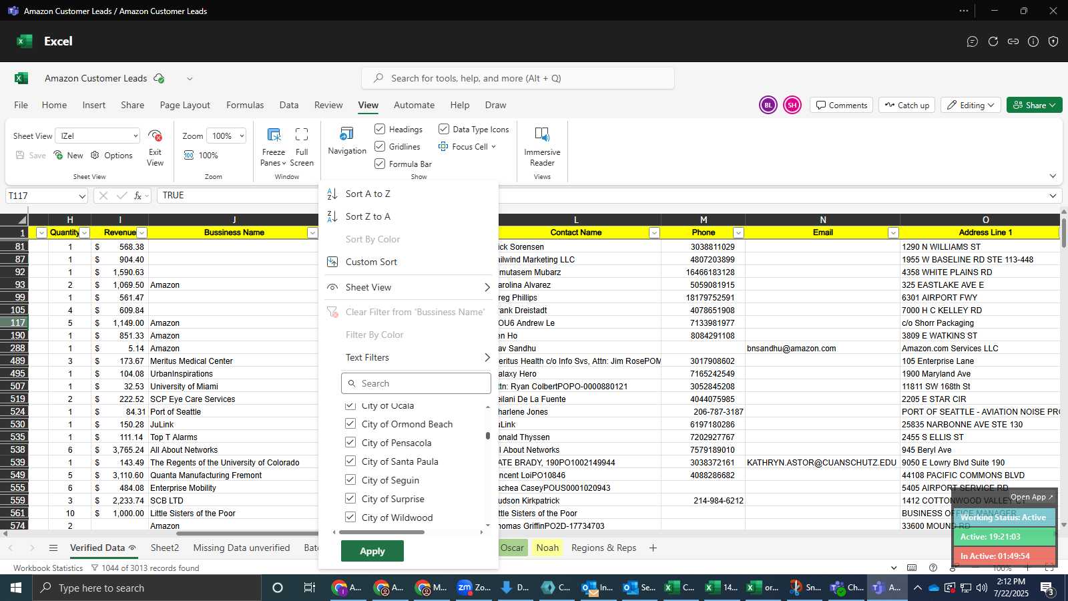Viewport: 1068px width, 601px height.
Task: Switch to Regions & Reps sheet
Action: click(603, 548)
